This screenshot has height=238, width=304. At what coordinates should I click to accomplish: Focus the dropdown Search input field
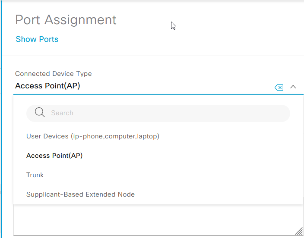point(164,113)
